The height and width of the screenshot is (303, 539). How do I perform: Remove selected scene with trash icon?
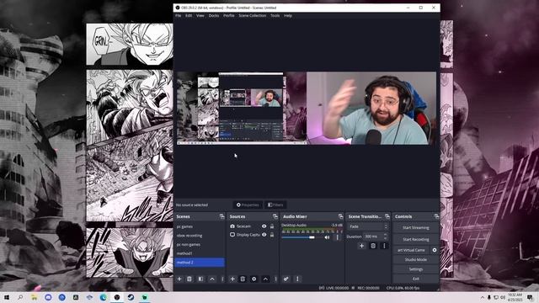point(189,279)
